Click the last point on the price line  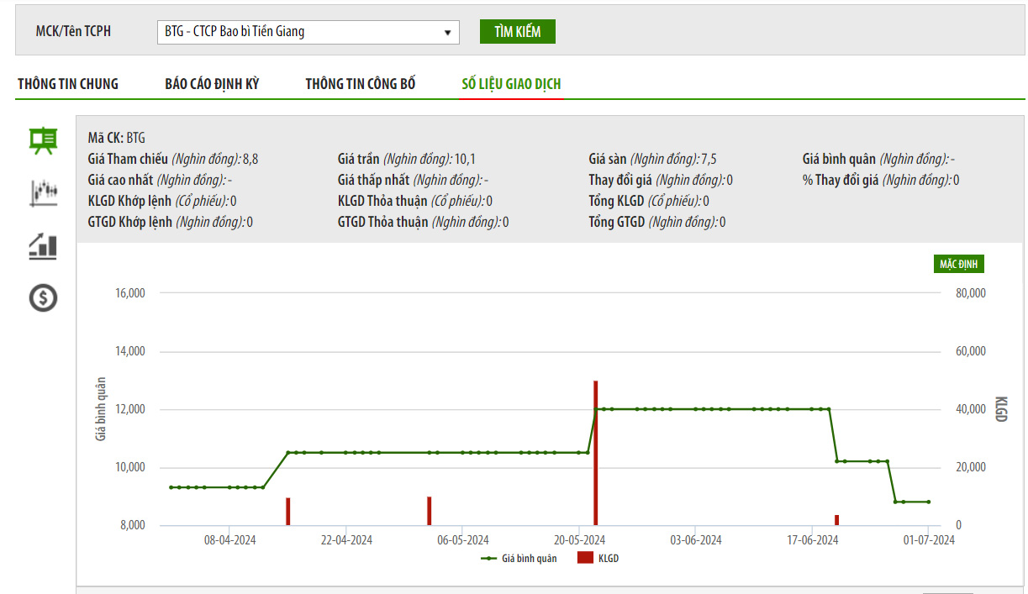[928, 502]
